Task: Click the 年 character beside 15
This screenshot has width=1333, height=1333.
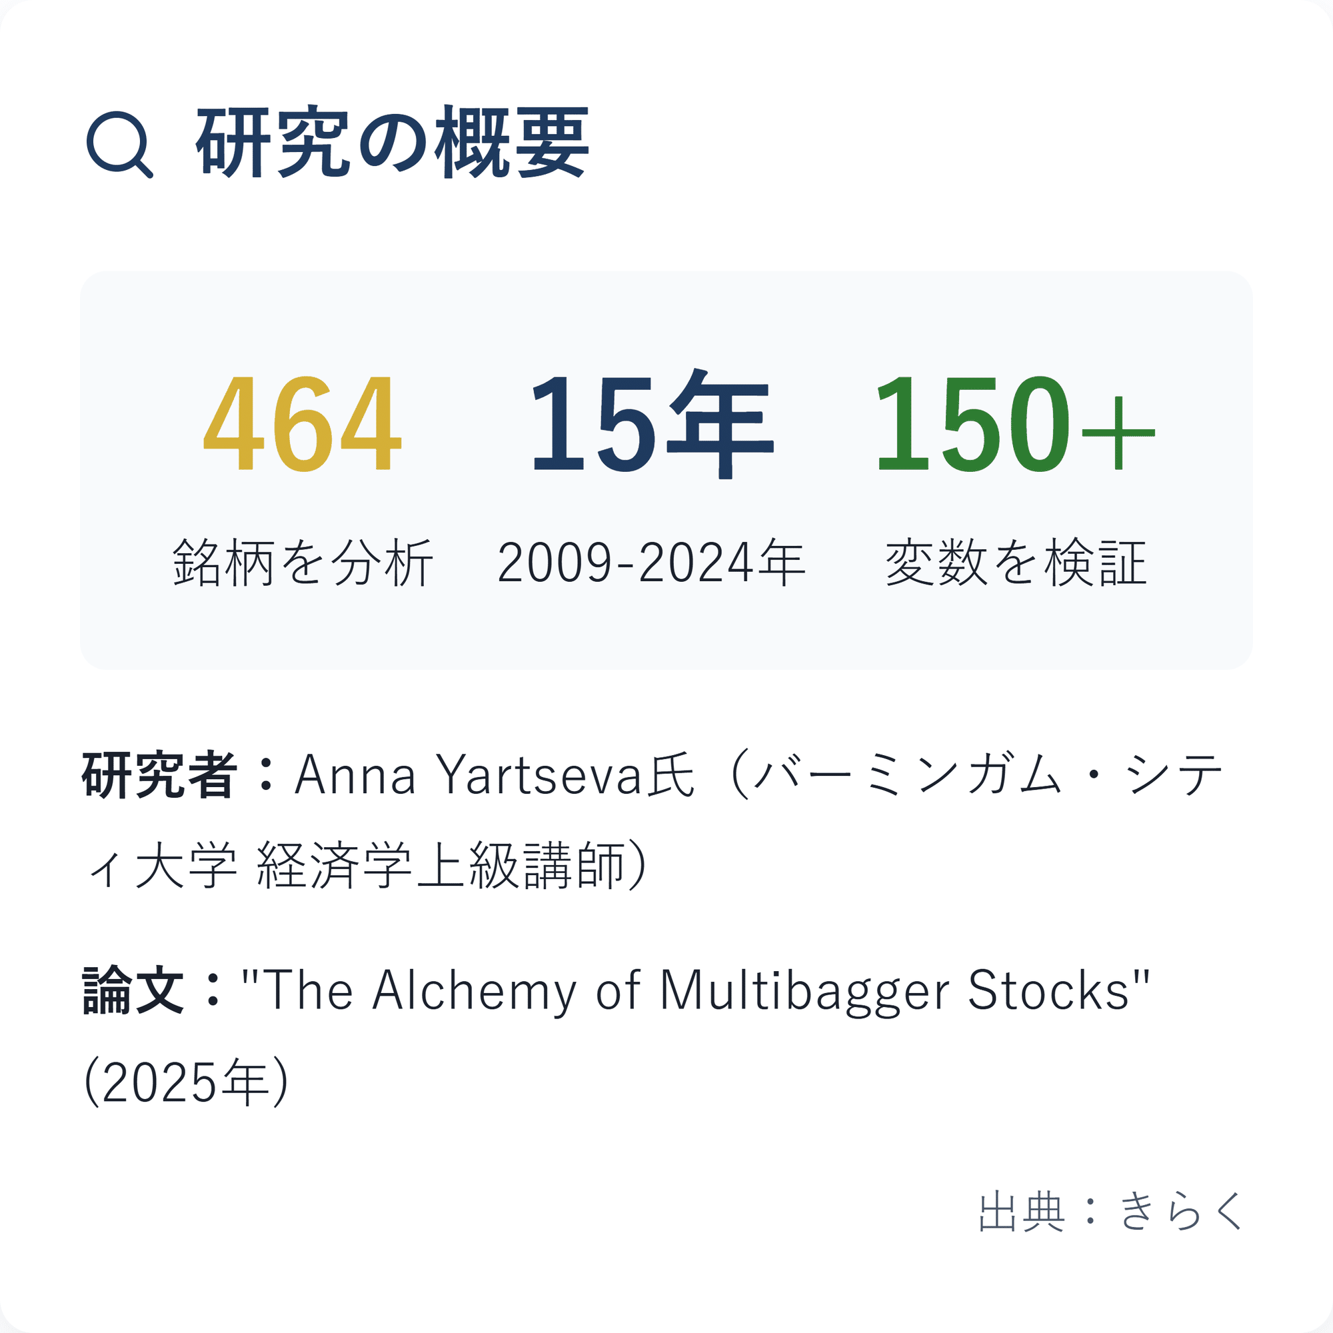Action: pos(721,423)
